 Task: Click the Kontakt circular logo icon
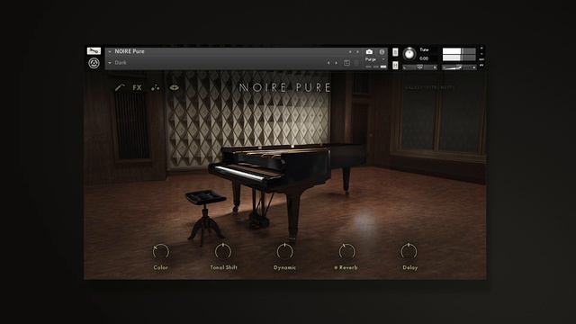pos(94,63)
